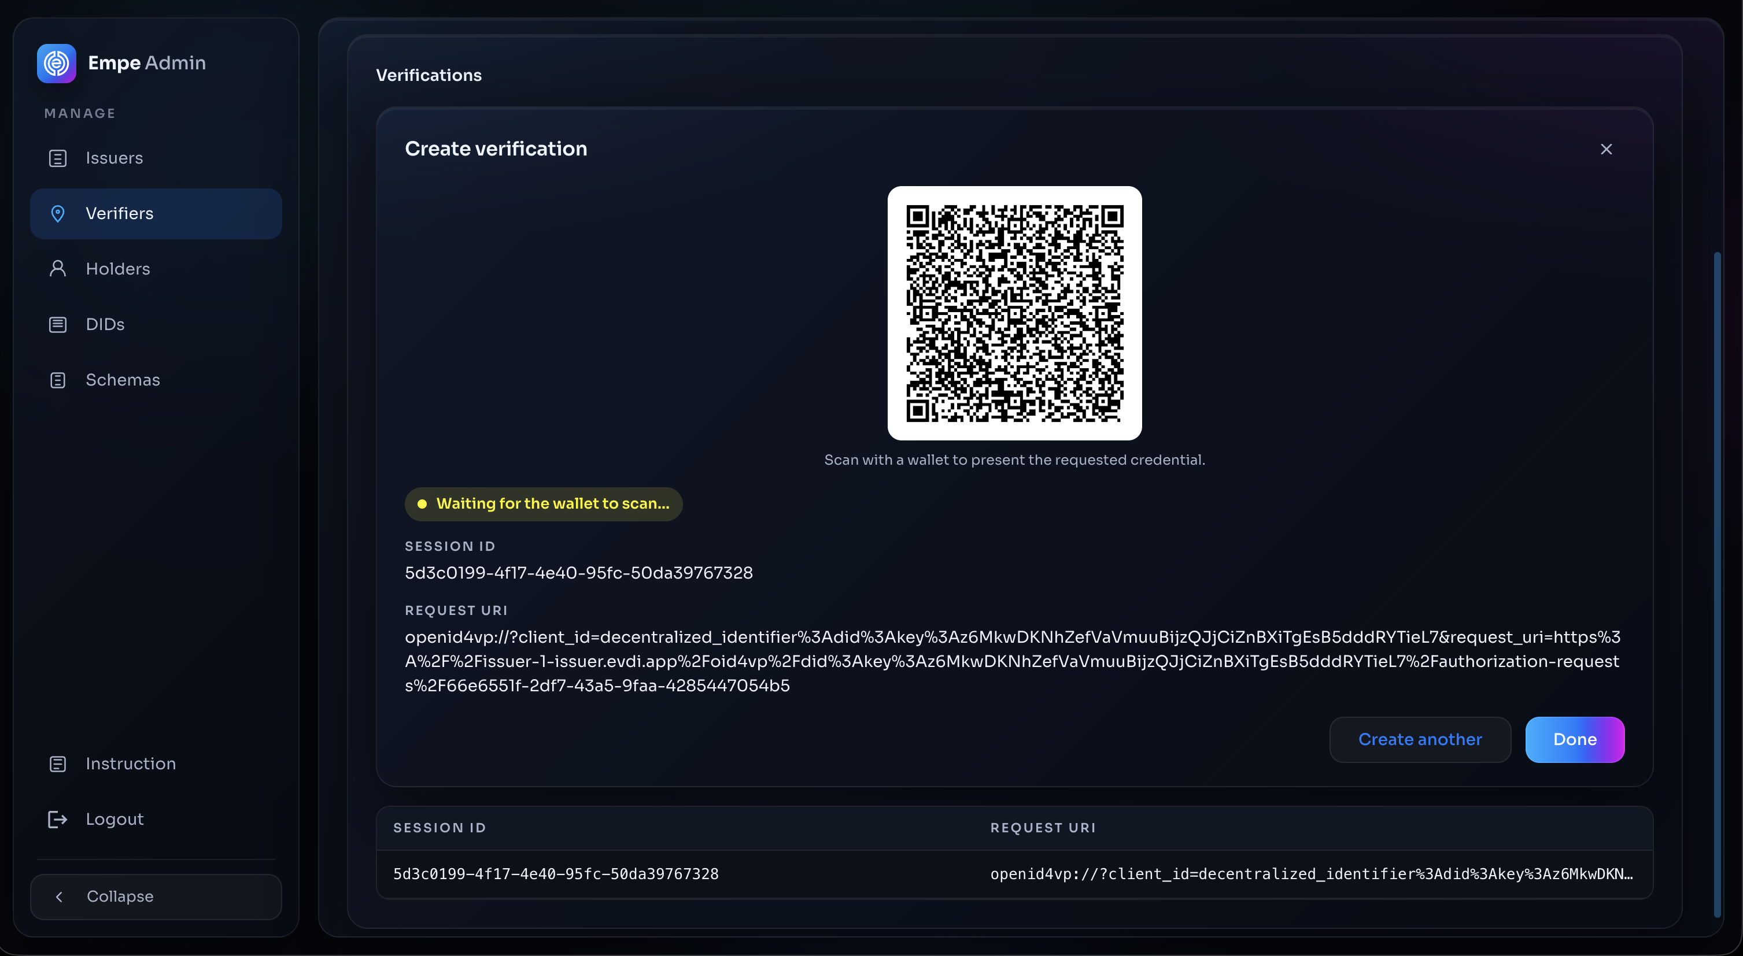
Task: Select Verifiers in the sidebar
Action: coord(156,214)
